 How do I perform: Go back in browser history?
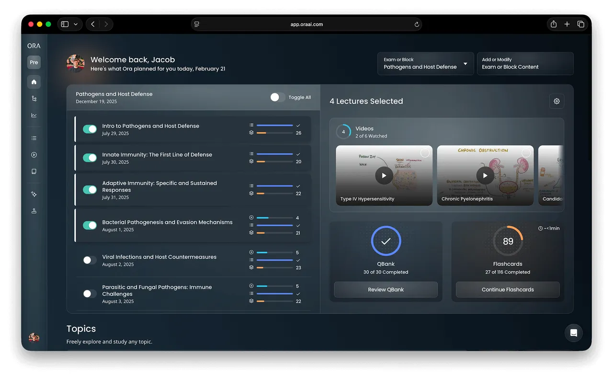93,24
